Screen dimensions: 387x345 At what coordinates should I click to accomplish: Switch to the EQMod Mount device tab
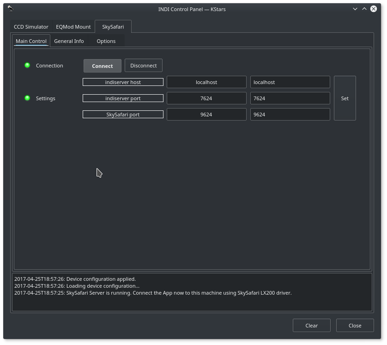click(x=73, y=27)
